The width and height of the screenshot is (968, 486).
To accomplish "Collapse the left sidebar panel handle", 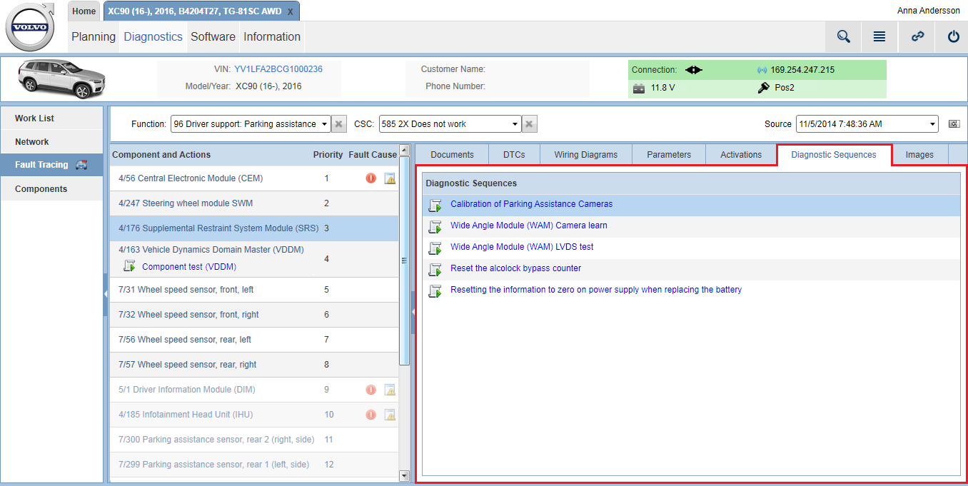I will point(106,295).
